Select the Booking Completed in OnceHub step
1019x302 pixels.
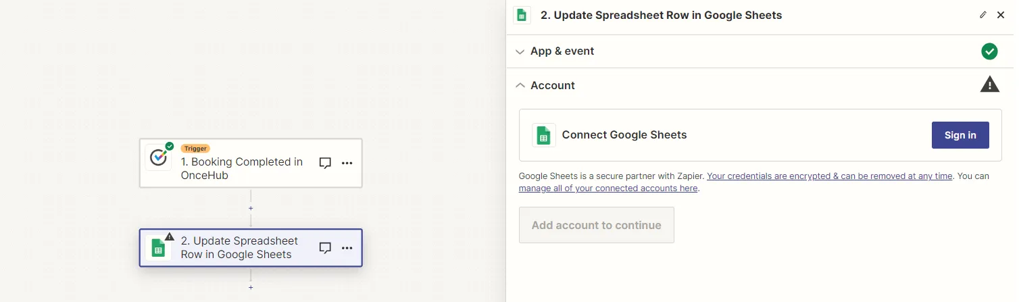coord(251,163)
